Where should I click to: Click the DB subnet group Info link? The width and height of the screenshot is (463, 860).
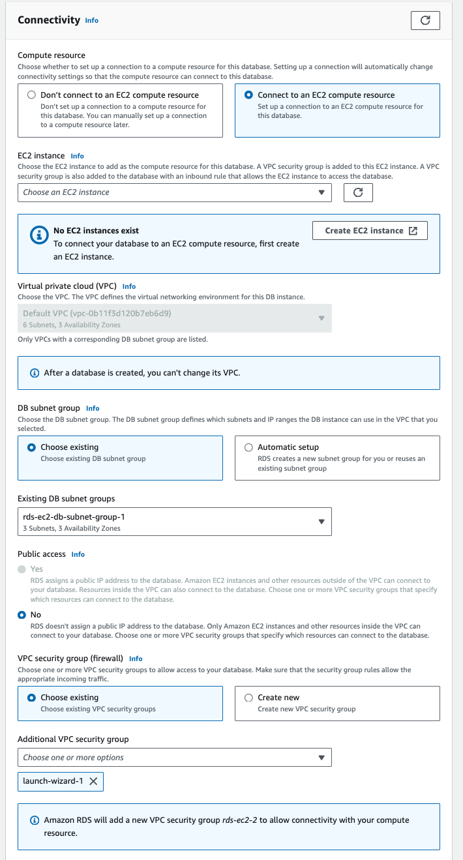[x=92, y=408]
